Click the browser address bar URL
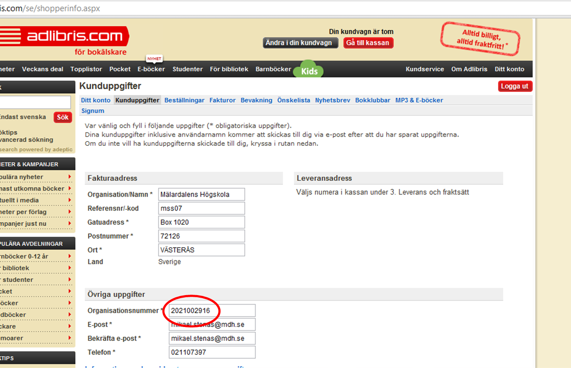The image size is (571, 368). tap(50, 8)
